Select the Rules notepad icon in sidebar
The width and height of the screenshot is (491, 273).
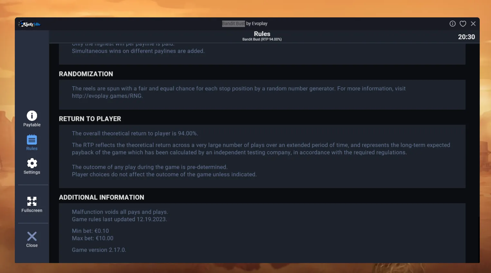pyautogui.click(x=32, y=140)
